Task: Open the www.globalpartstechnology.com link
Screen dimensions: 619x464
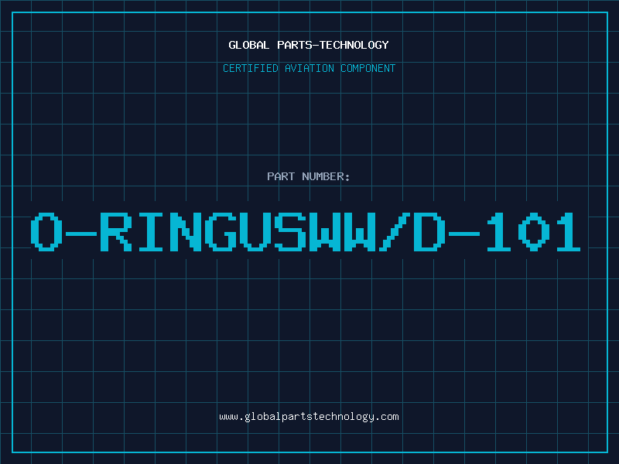Action: 309,417
